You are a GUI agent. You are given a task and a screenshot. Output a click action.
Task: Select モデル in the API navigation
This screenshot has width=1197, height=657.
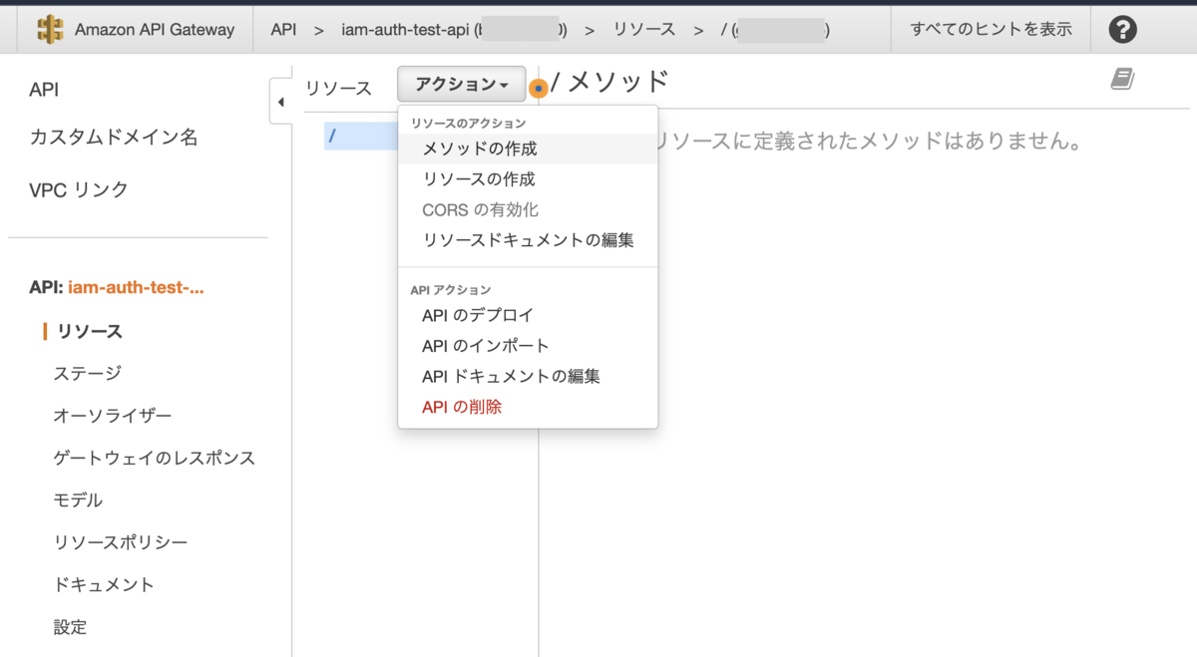coord(79,499)
